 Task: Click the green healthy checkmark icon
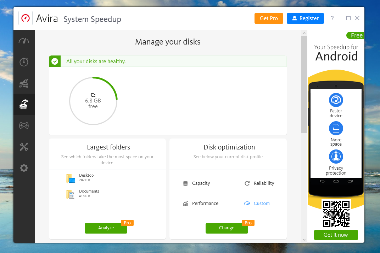[55, 61]
